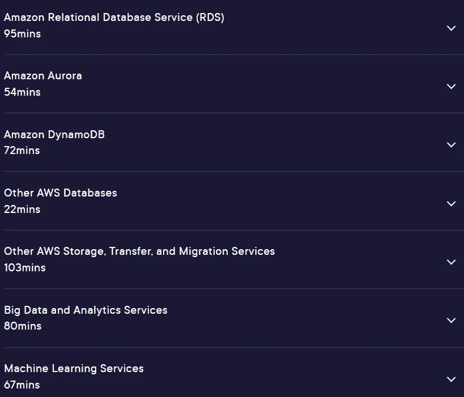
Task: Click the 67mins duration label
Action: coord(22,385)
